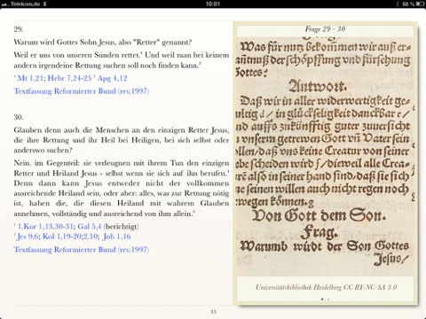Image resolution: width=426 pixels, height=319 pixels.
Task: Open the Jes 9,6 reference link
Action: coord(28,237)
